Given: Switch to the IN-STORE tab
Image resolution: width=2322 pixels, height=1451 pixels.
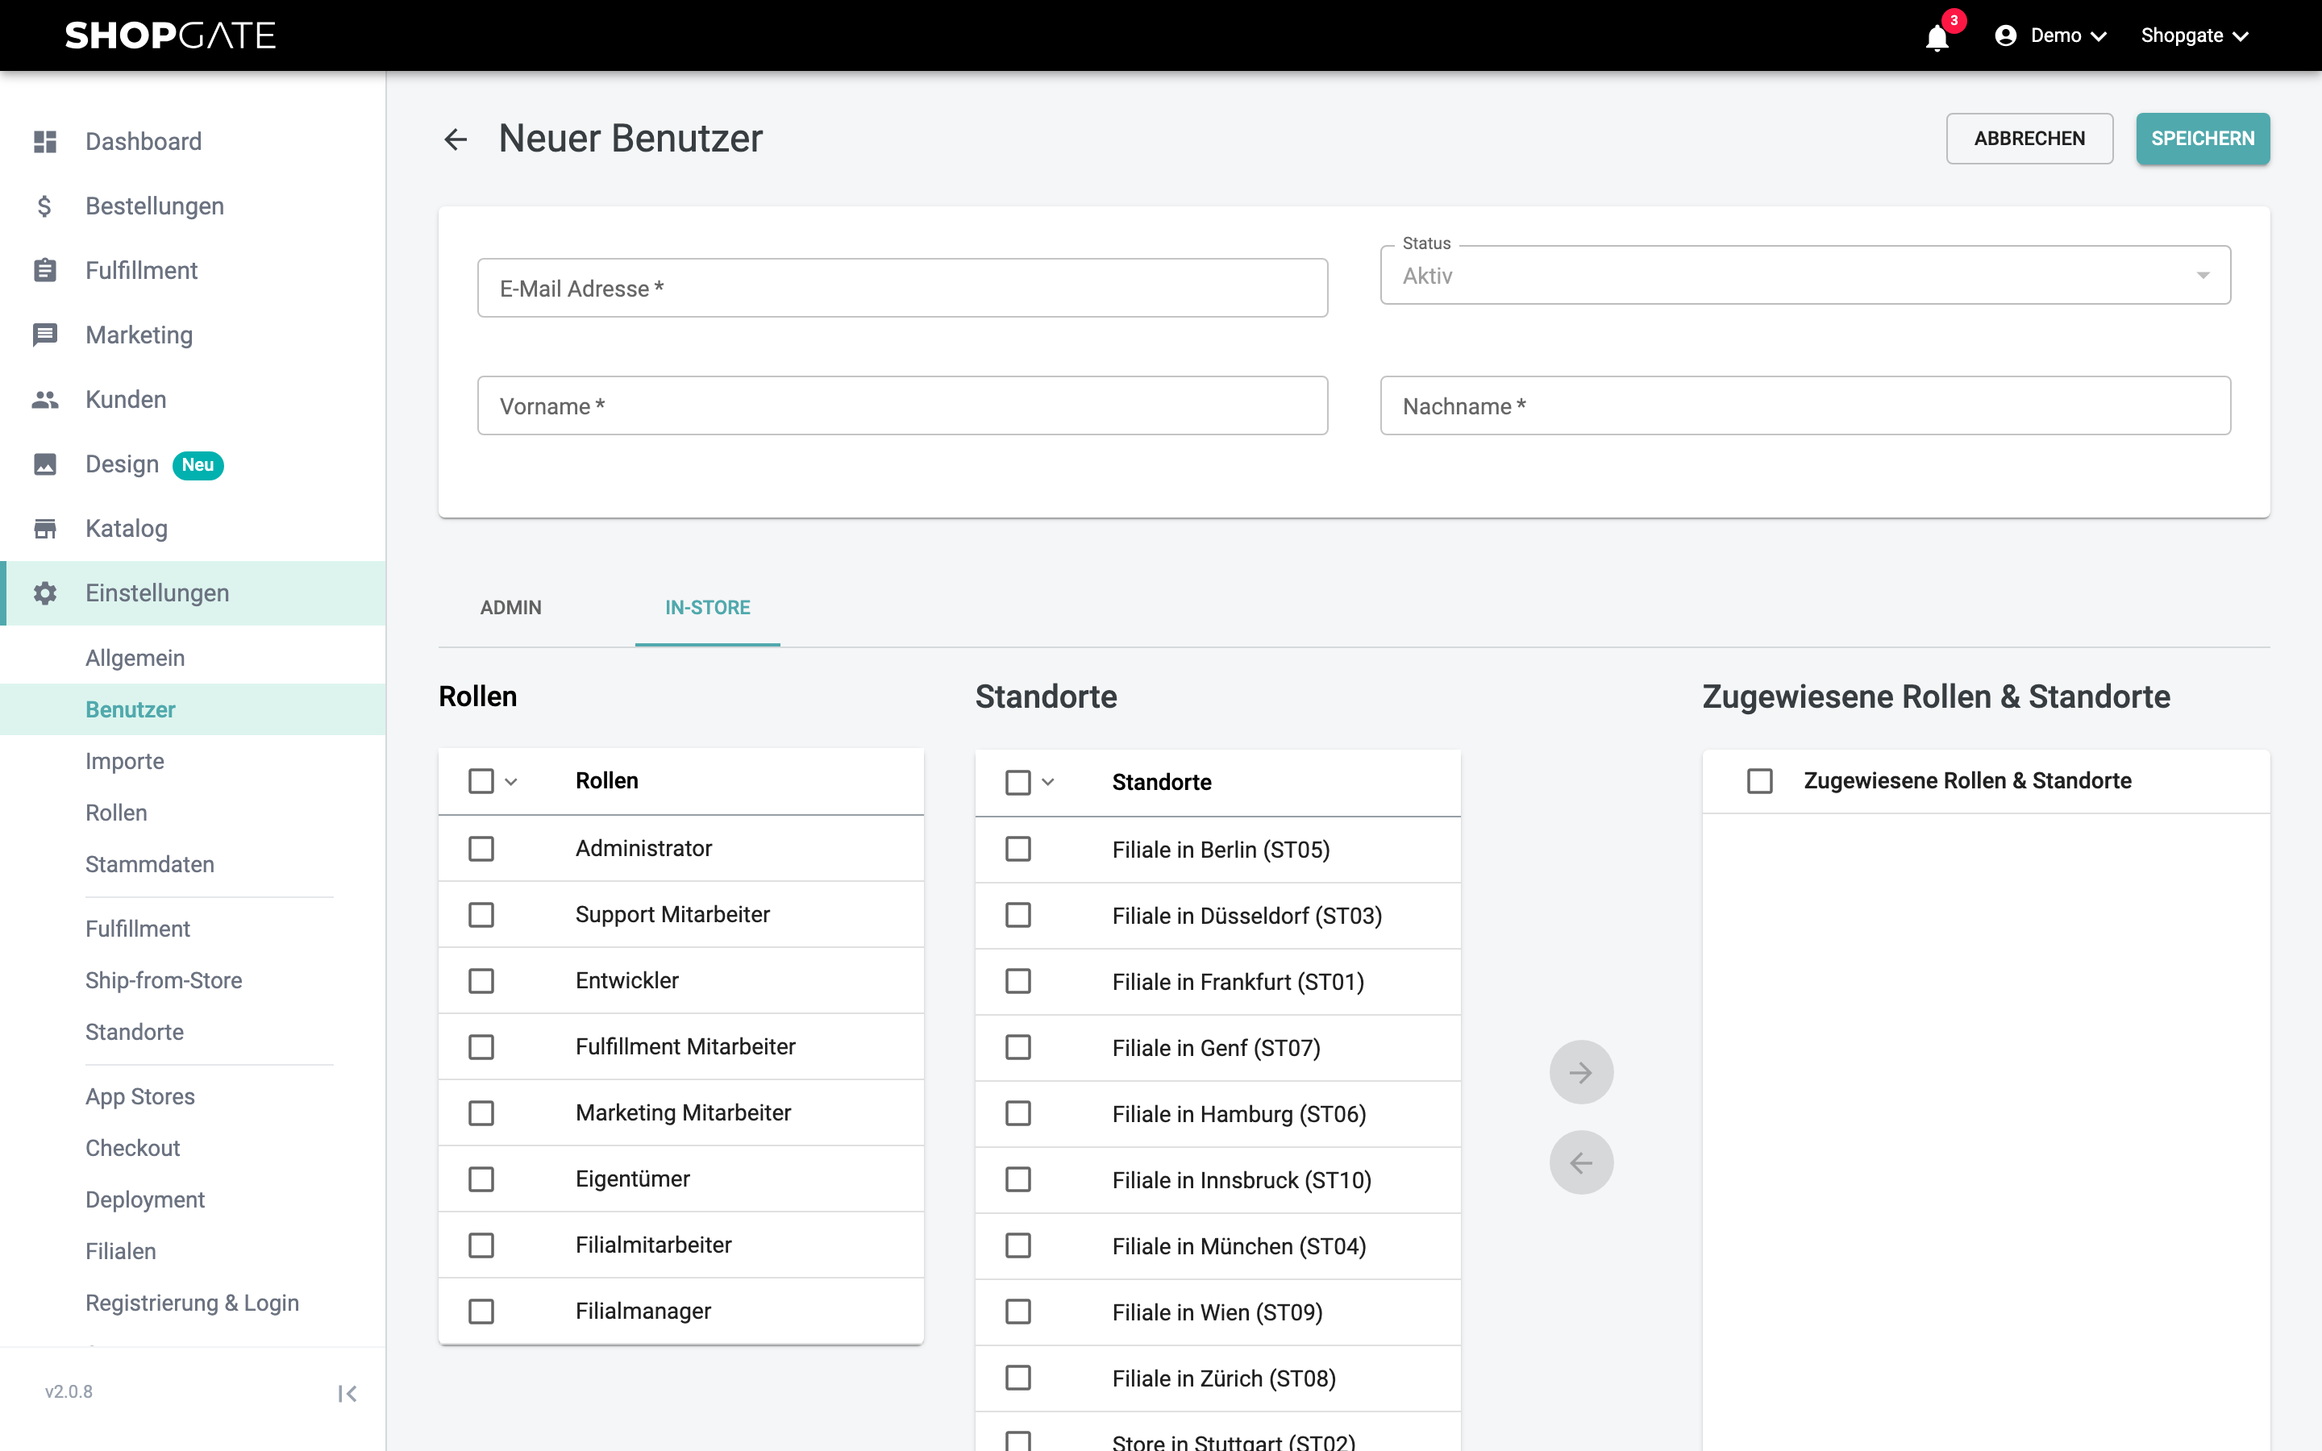Looking at the screenshot, I should pos(707,608).
